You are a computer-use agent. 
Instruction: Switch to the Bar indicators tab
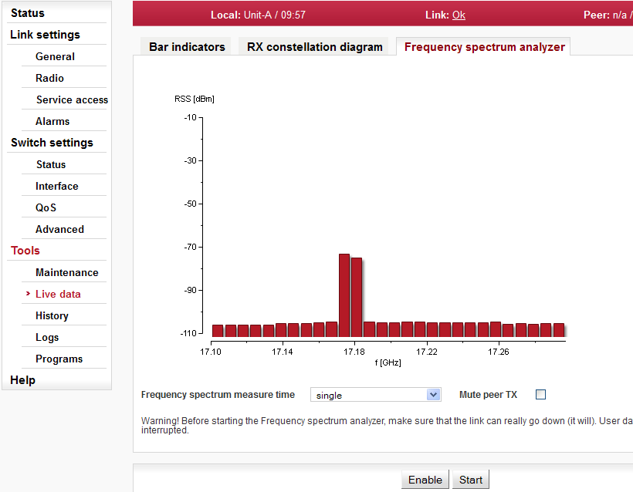[x=187, y=47]
